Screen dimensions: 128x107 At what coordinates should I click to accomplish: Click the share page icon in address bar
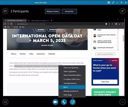pyautogui.click(x=109, y=24)
